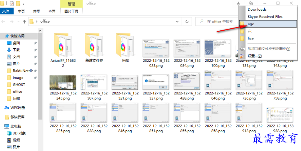Switch to the 共享 ribbon tab

coord(36,11)
